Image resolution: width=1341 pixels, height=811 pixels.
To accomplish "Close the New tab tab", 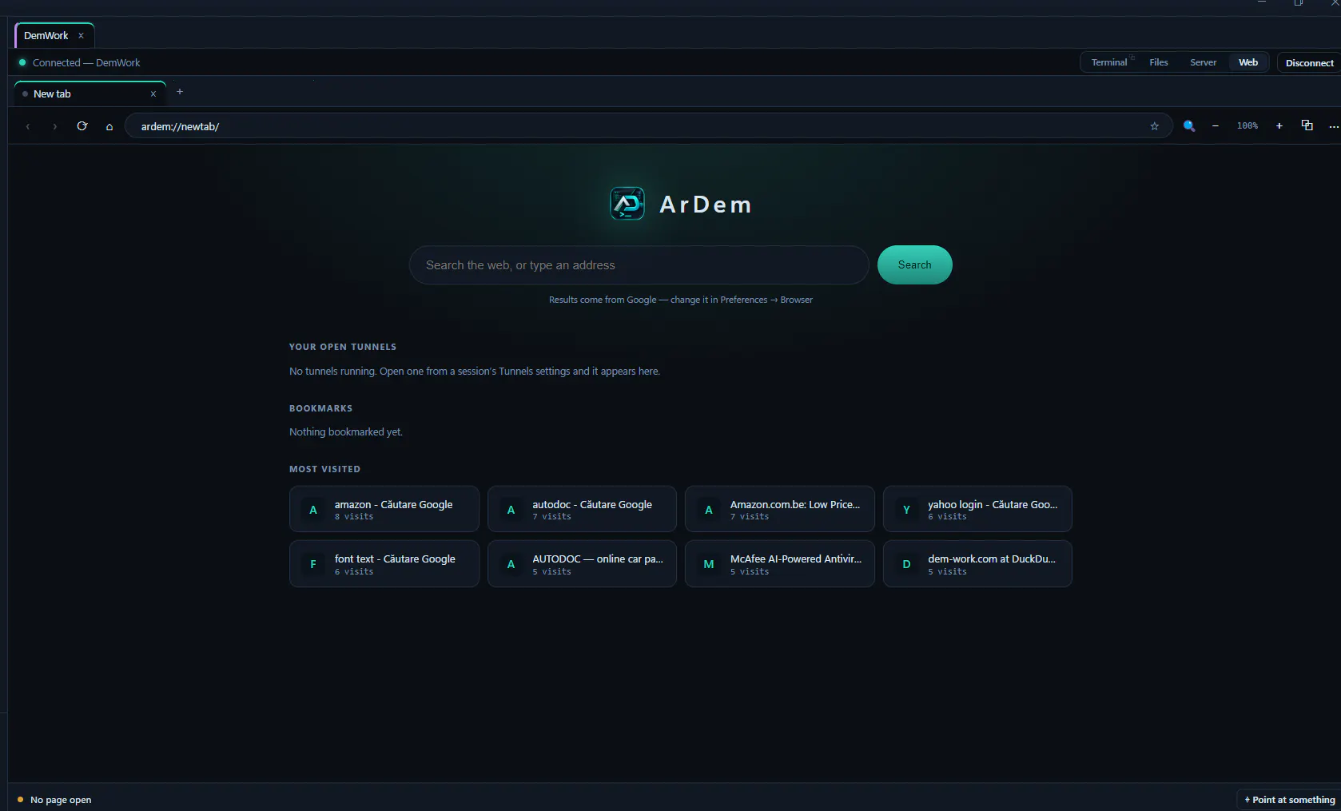I will tap(153, 94).
